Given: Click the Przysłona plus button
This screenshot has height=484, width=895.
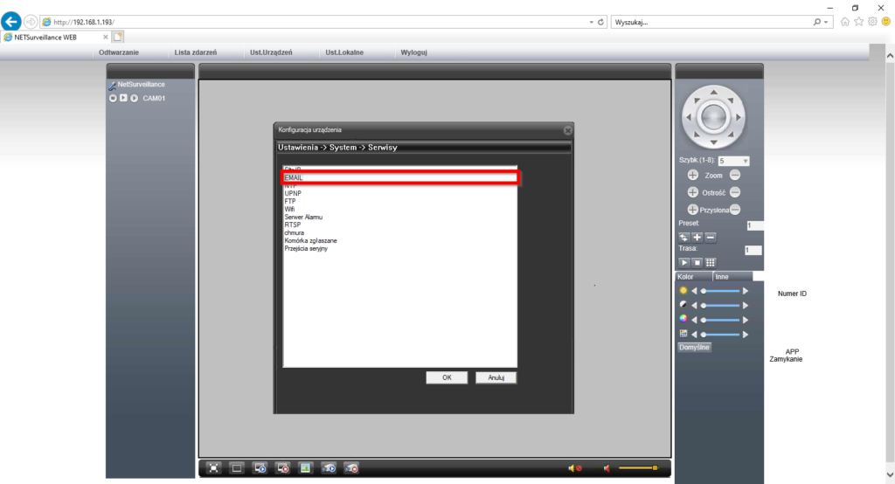Looking at the screenshot, I should pyautogui.click(x=693, y=210).
